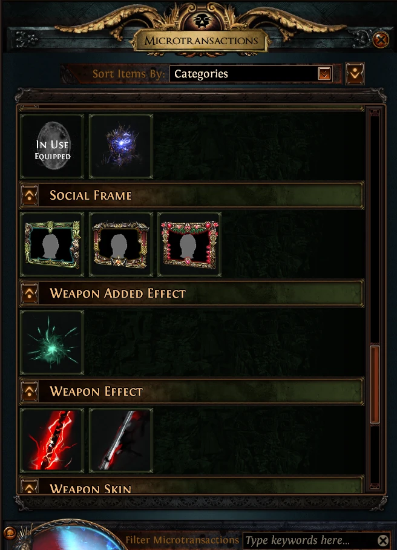Collapse the Weapon Added Effect category
The image size is (397, 550).
[x=30, y=293]
